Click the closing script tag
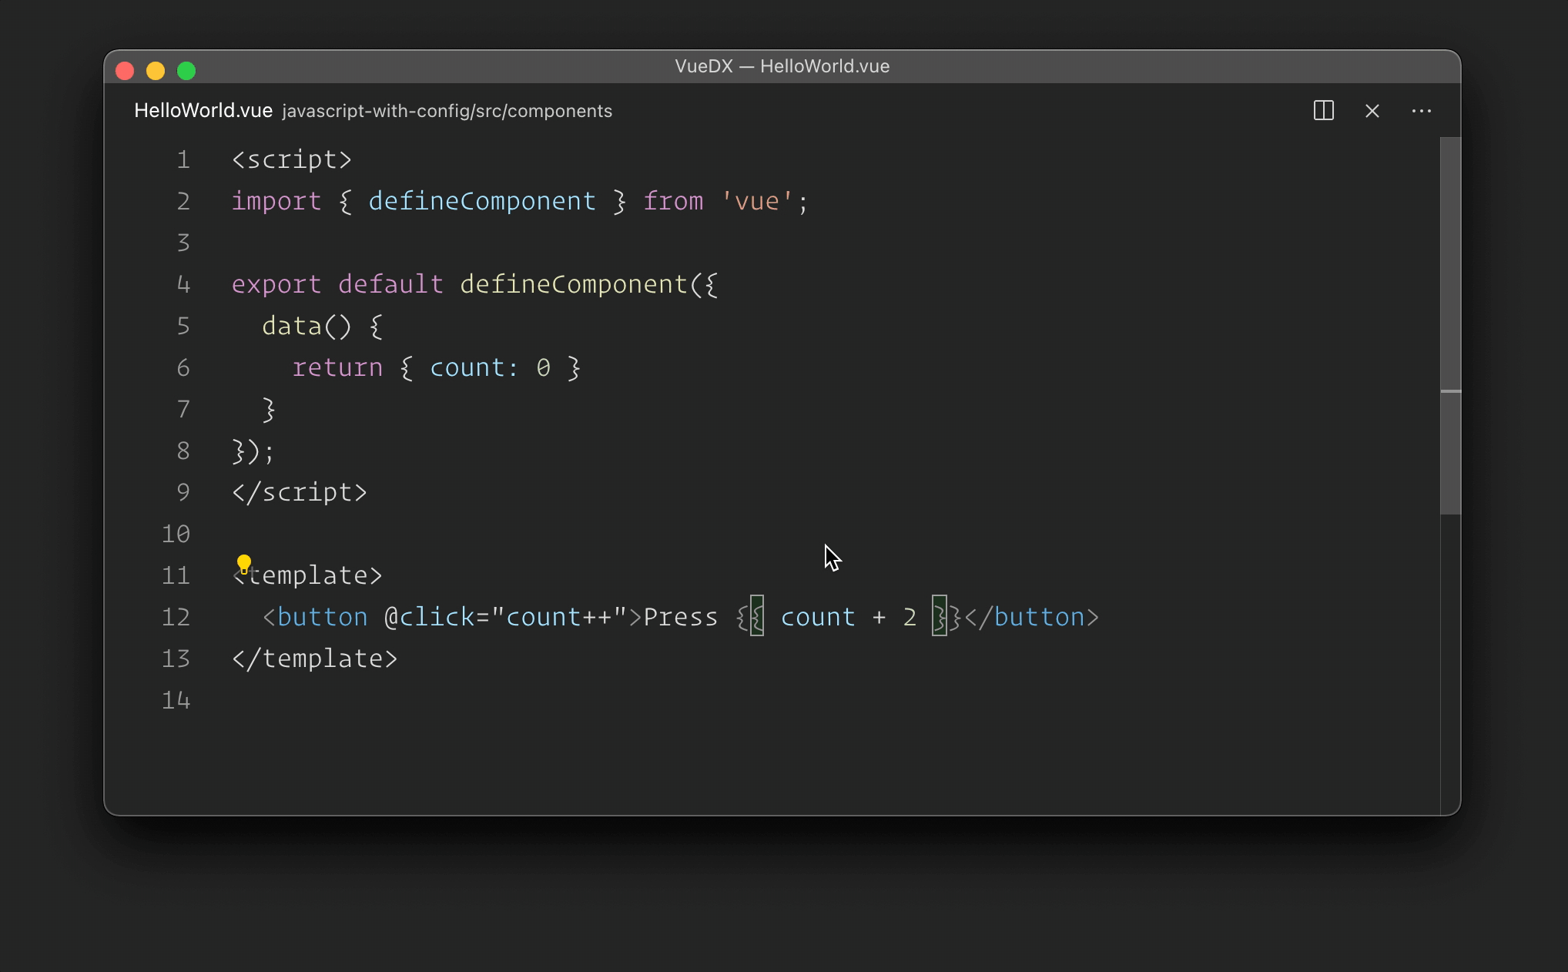This screenshot has height=972, width=1568. [300, 492]
